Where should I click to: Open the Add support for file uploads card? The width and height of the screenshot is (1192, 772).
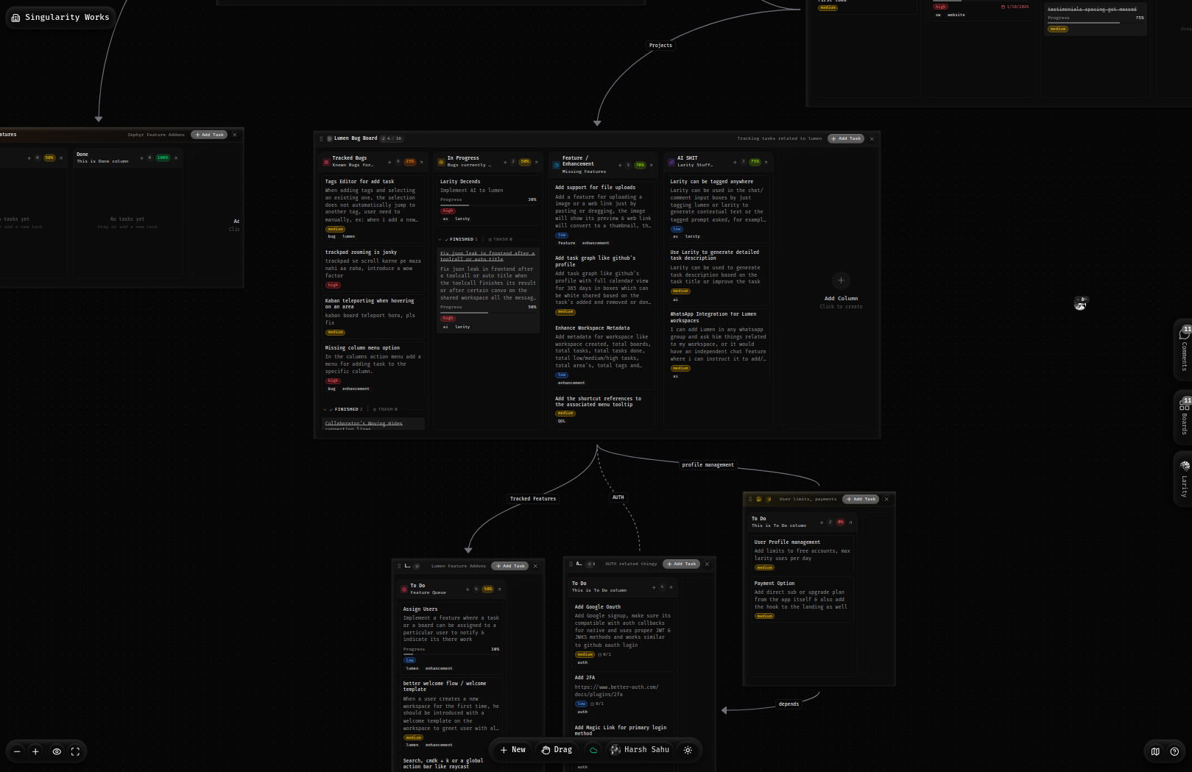point(604,214)
